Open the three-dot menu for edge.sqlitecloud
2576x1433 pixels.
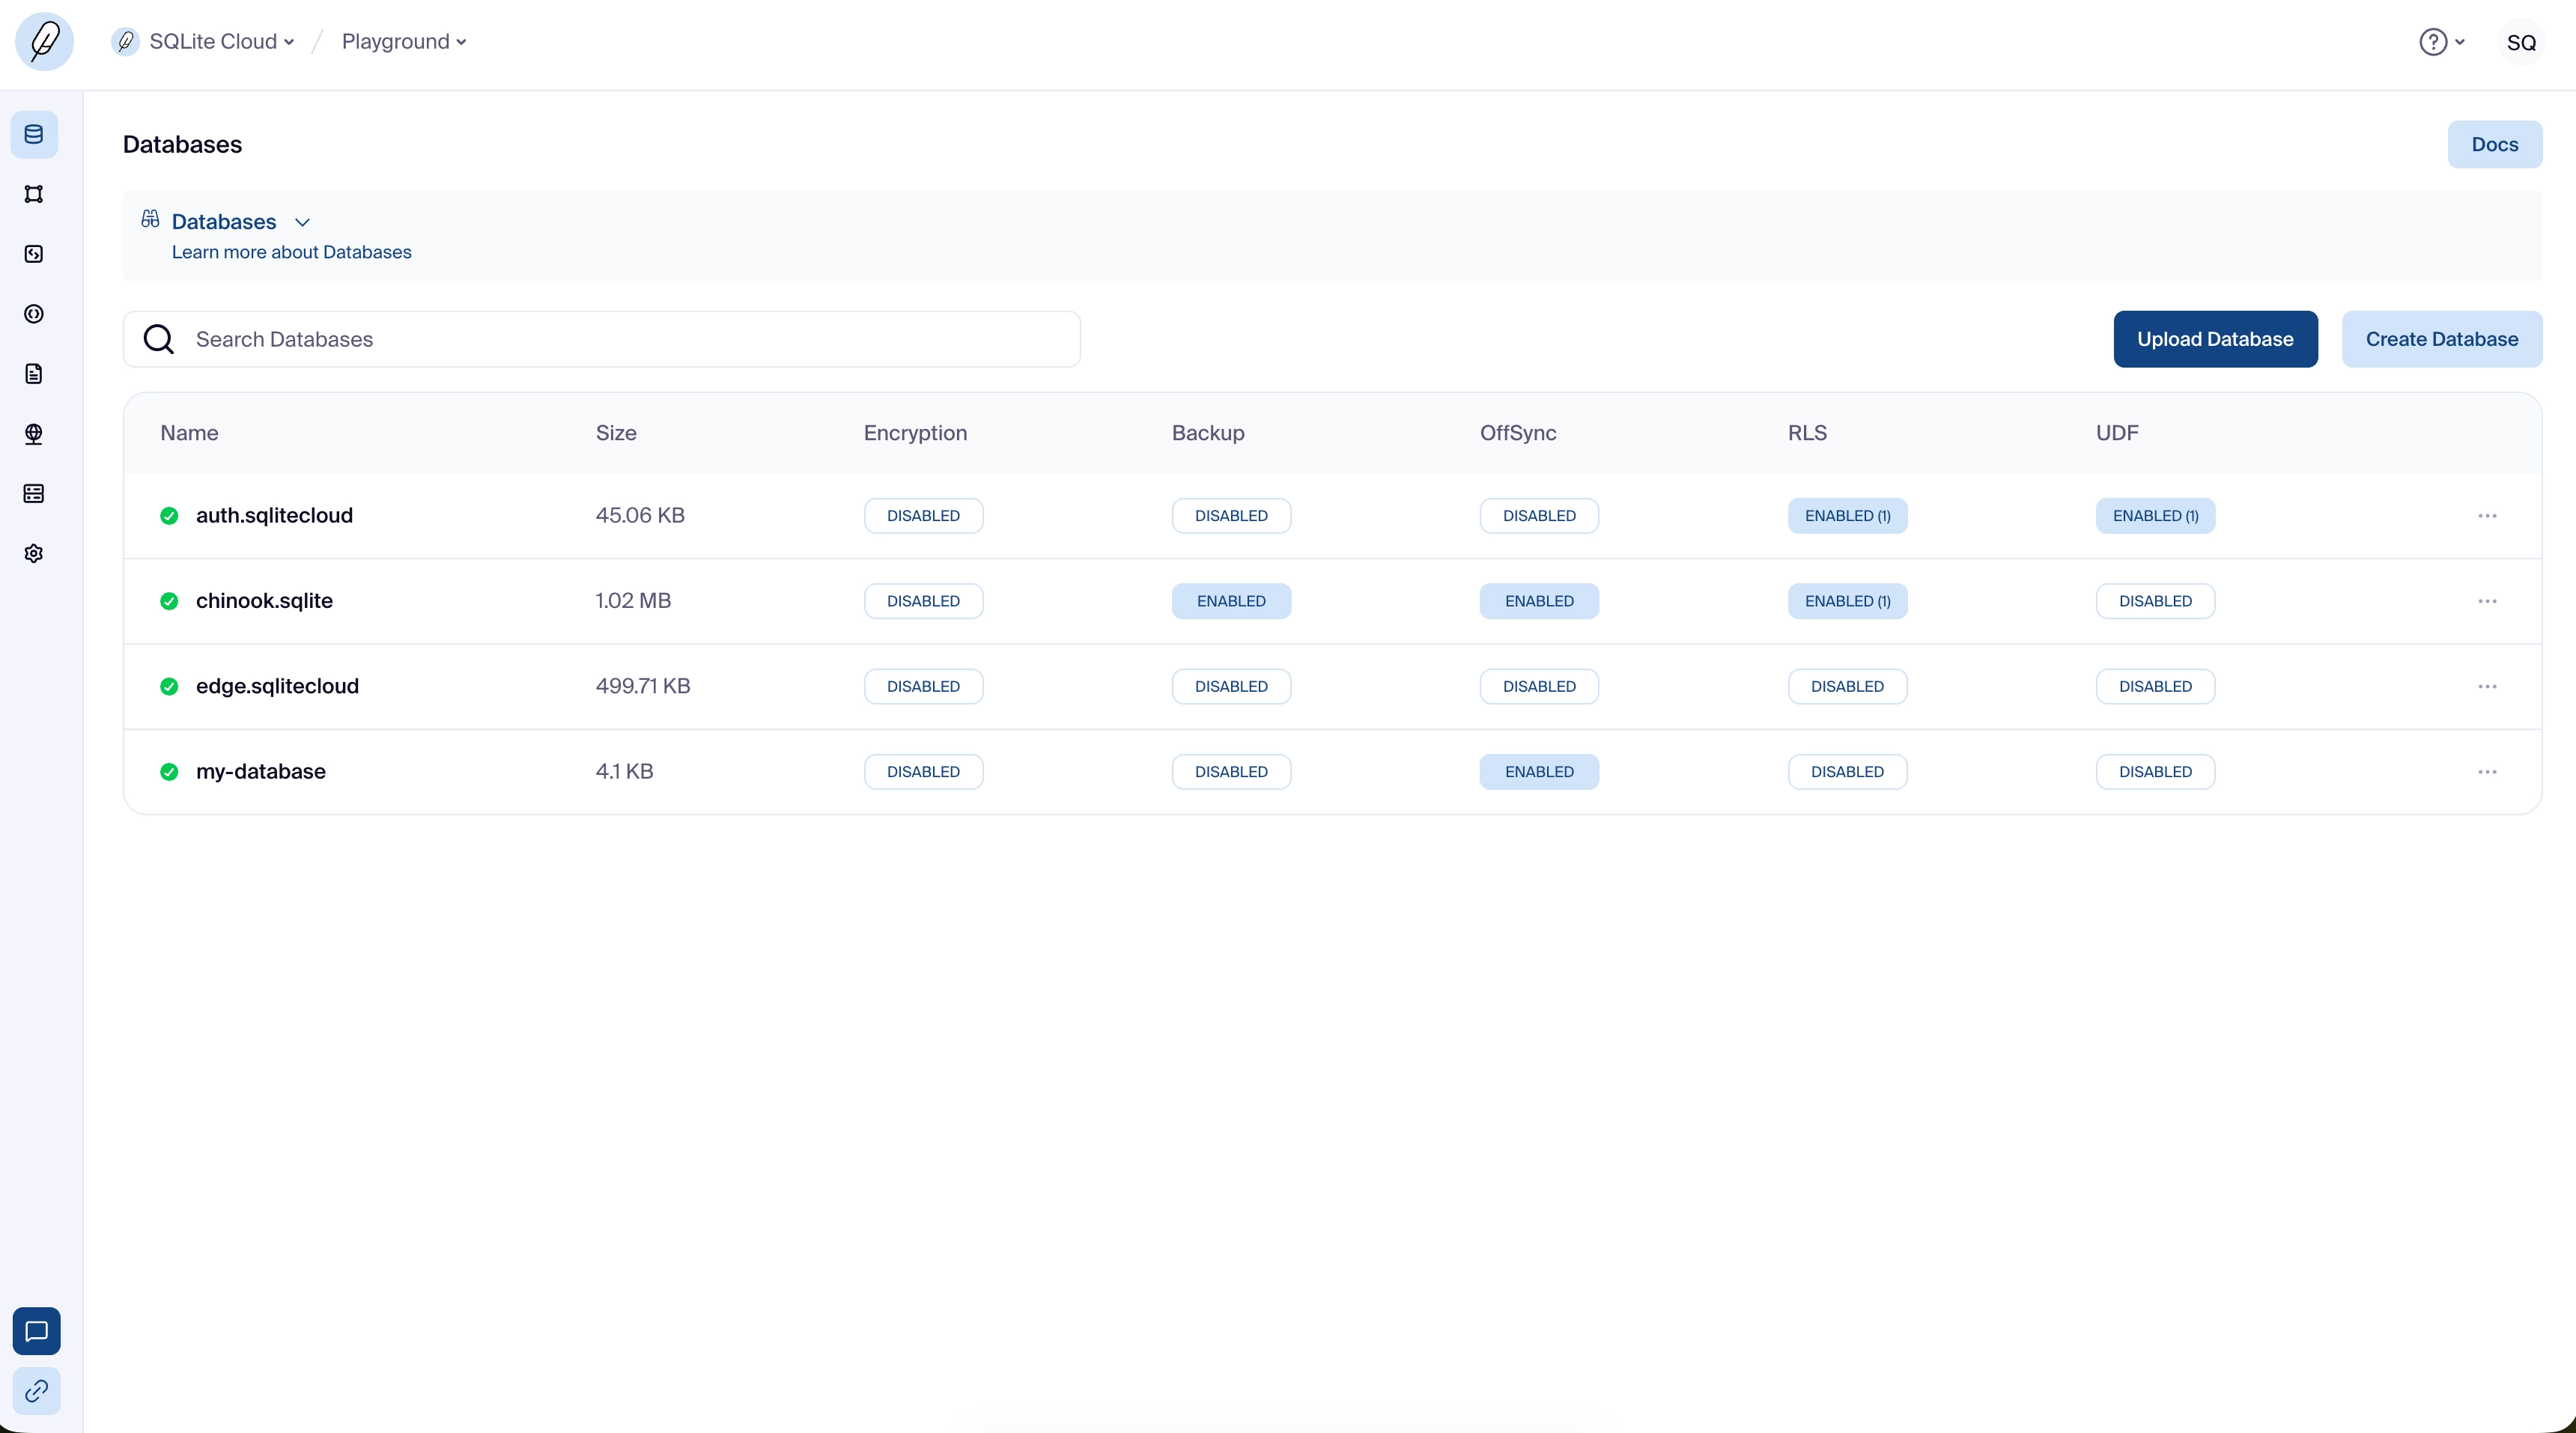(x=2487, y=686)
